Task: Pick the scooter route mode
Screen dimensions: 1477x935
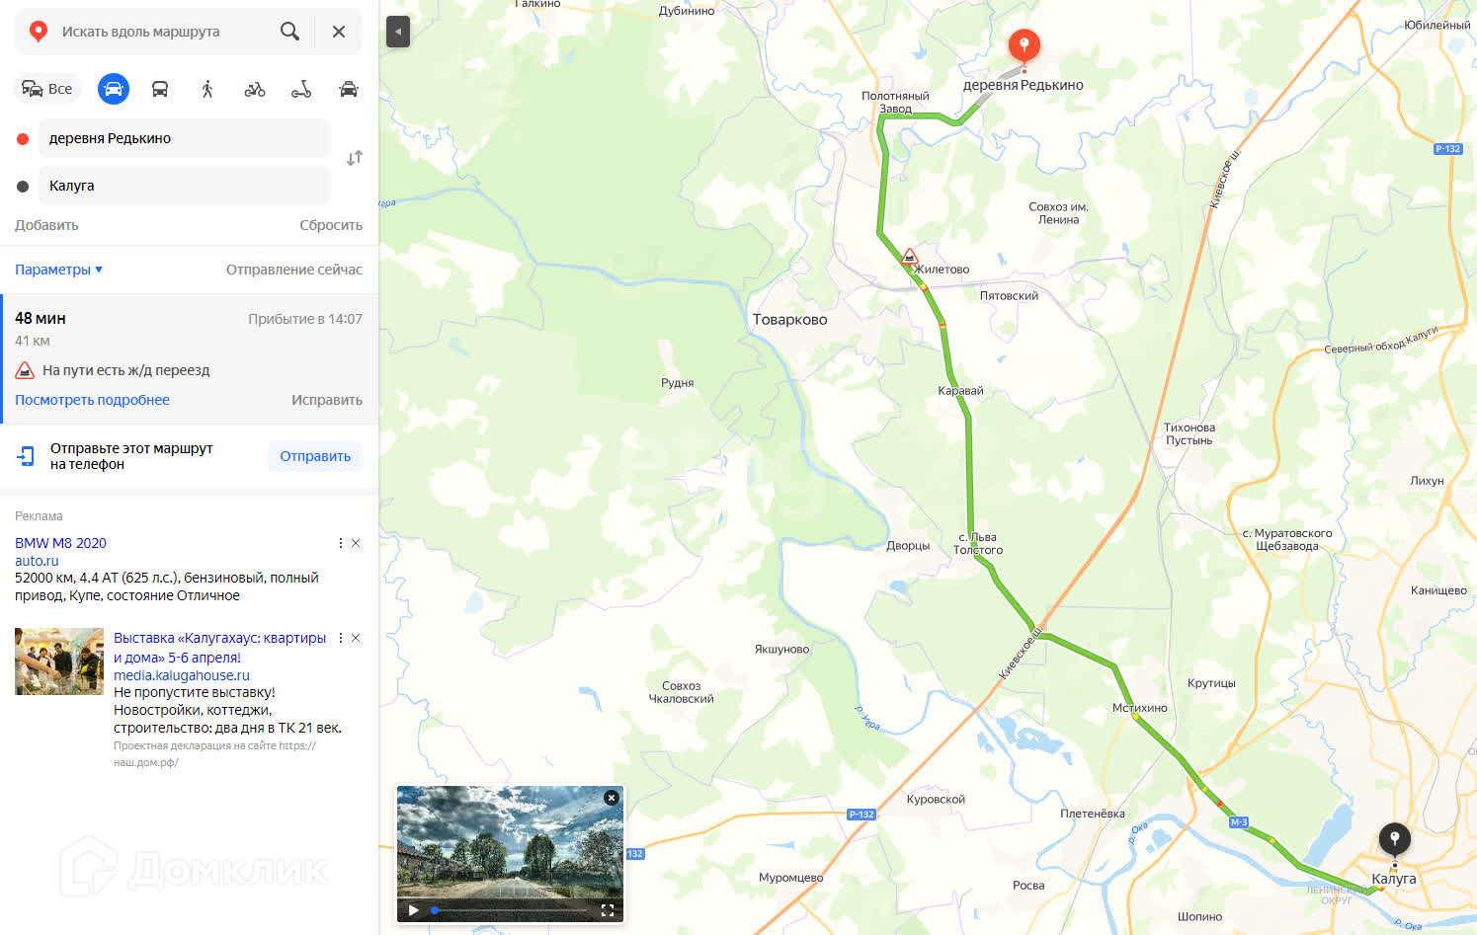Action: pos(301,89)
